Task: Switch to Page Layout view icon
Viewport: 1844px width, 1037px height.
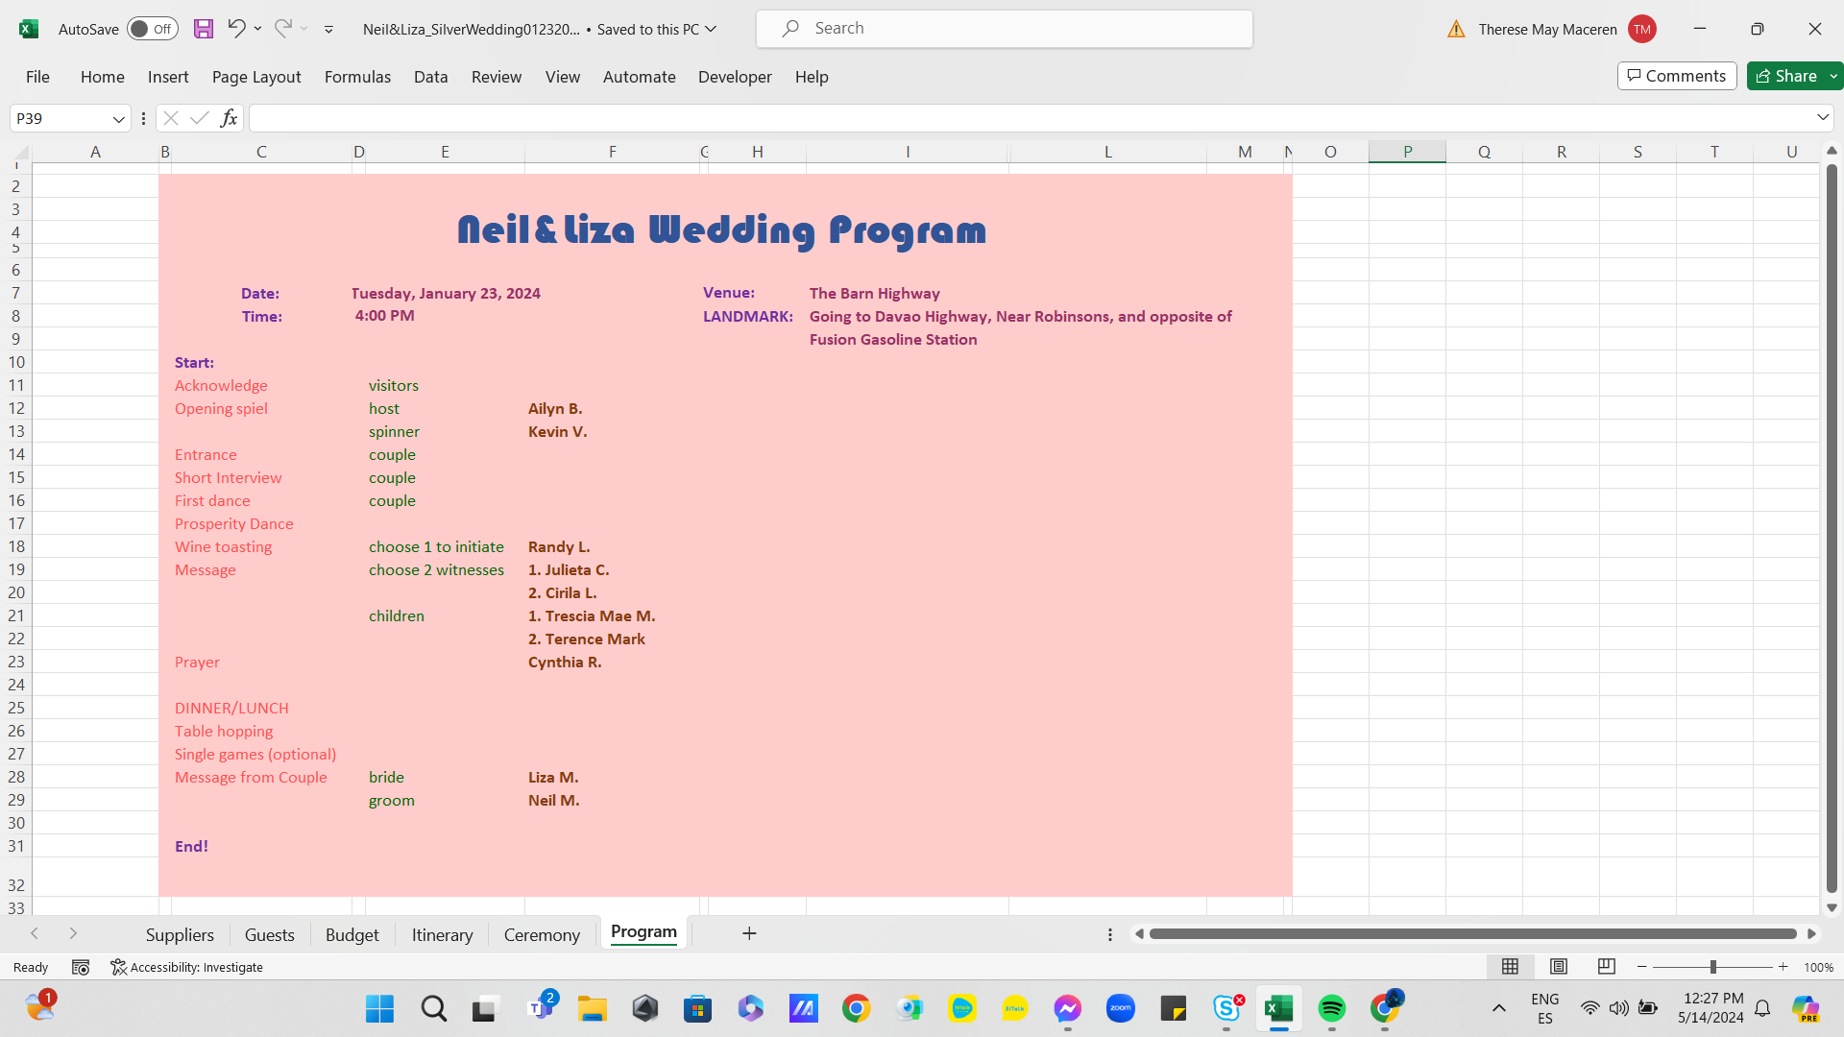Action: pyautogui.click(x=1559, y=967)
